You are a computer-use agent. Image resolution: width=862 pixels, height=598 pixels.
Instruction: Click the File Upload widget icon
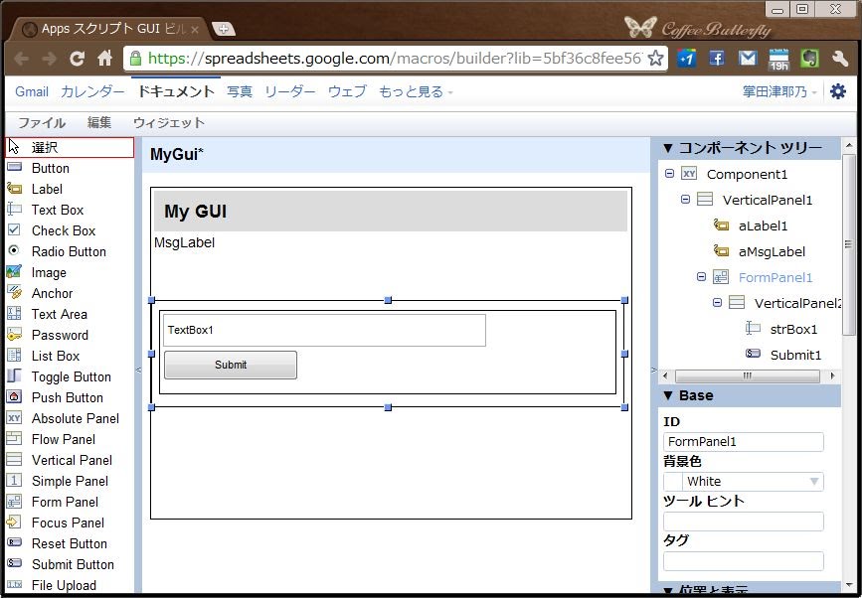(x=14, y=585)
